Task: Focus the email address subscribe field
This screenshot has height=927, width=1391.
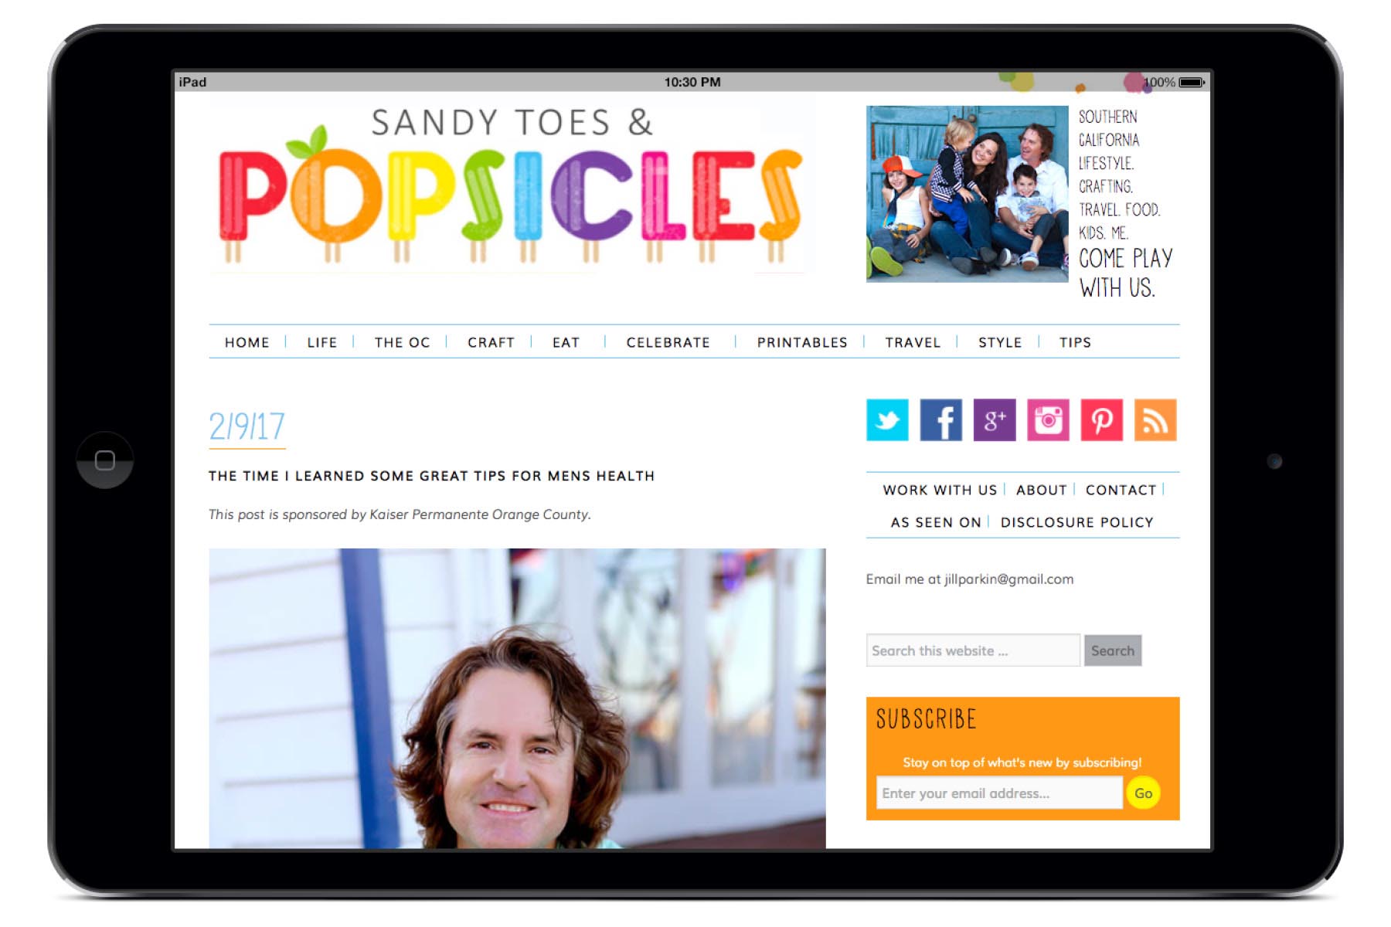Action: 999,793
